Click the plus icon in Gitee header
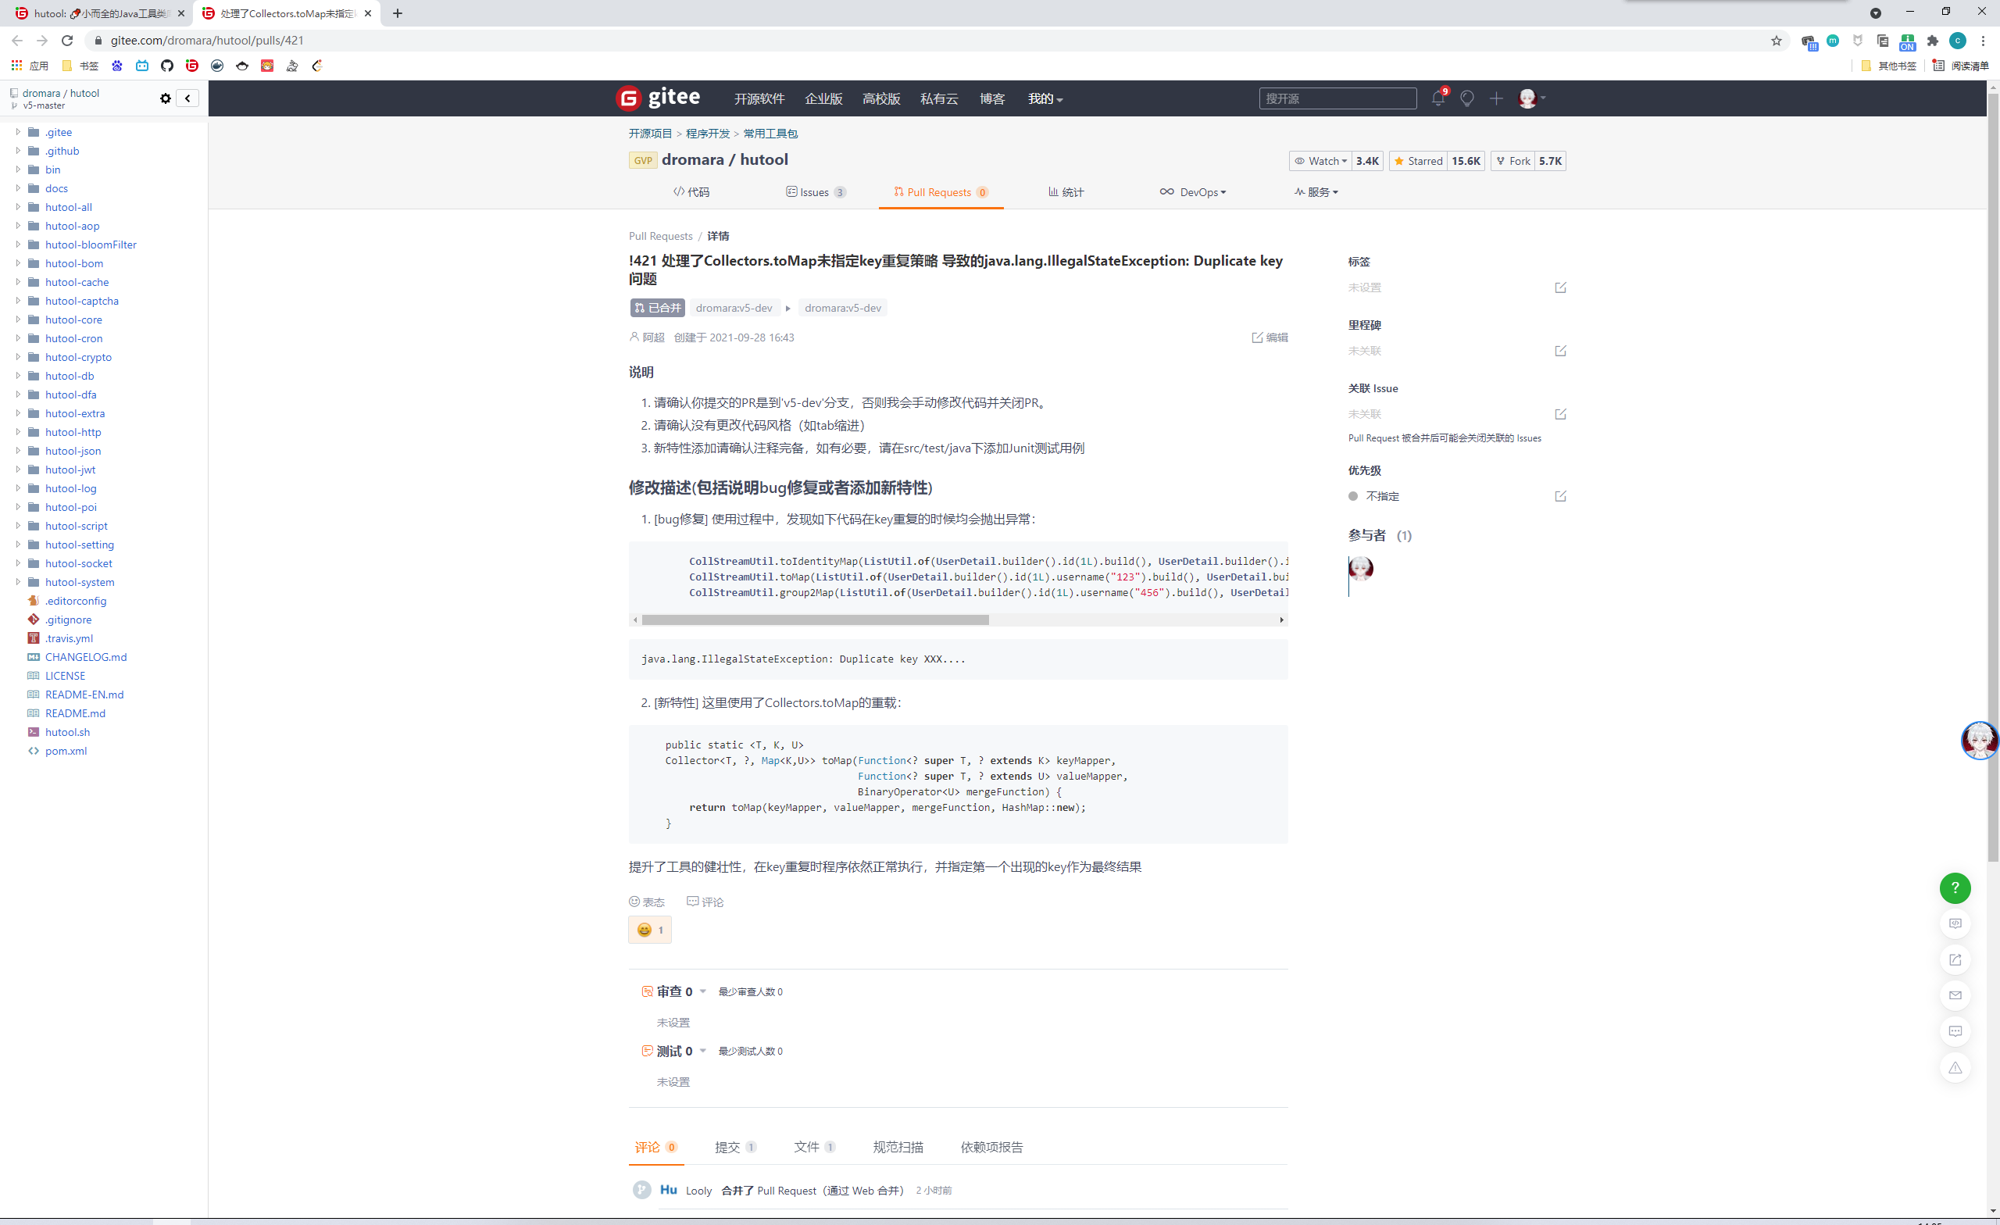 (1496, 98)
